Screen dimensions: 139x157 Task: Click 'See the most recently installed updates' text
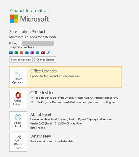point(53,141)
